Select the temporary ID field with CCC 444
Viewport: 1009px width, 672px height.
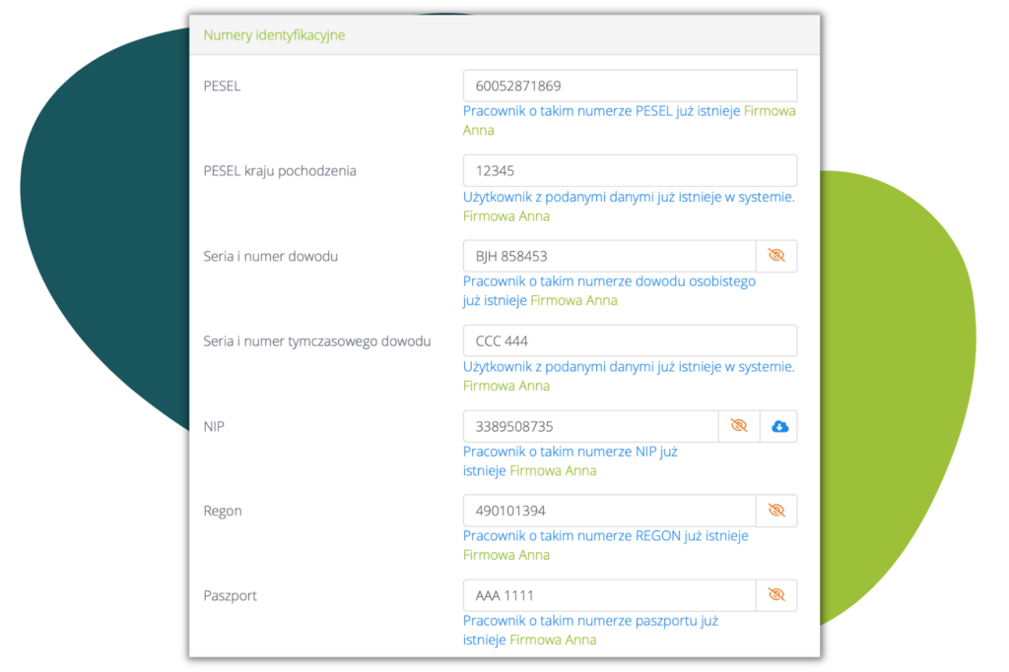[630, 340]
